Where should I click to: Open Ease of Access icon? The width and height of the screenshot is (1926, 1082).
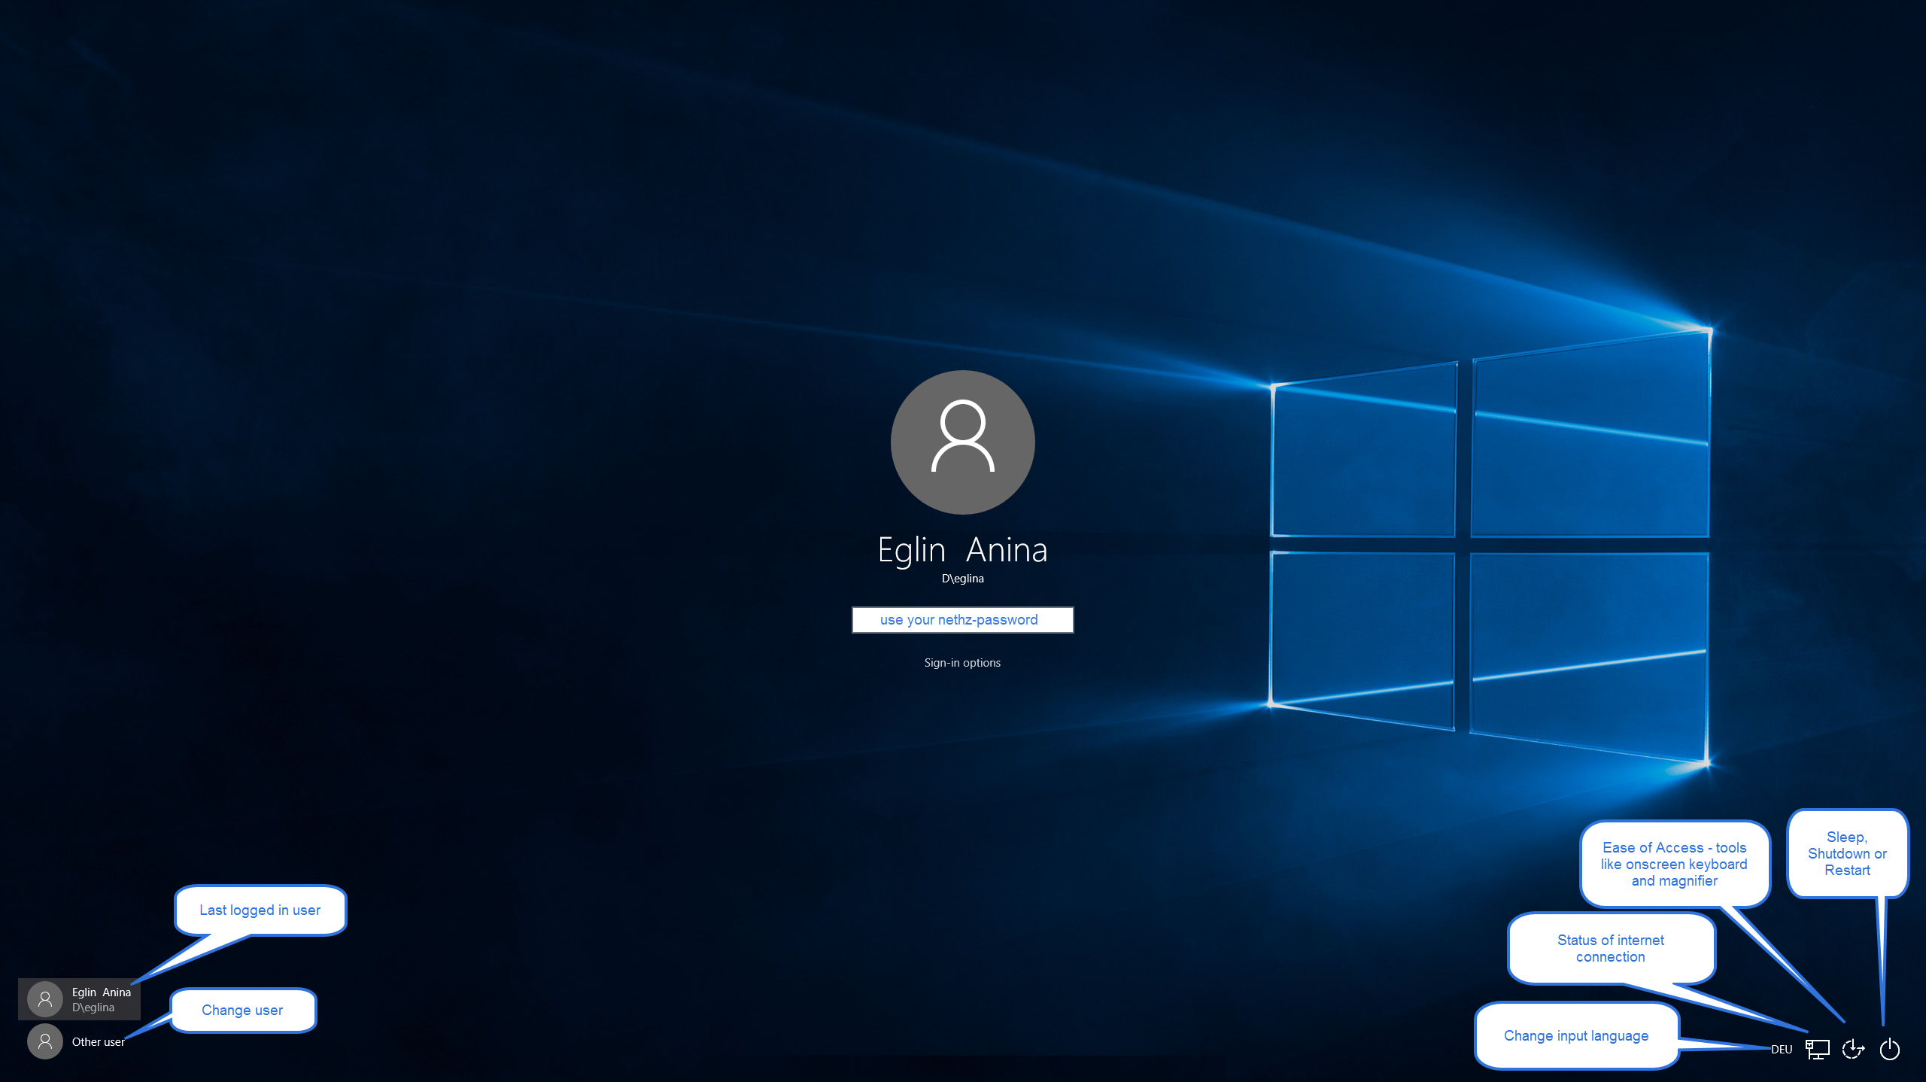pyautogui.click(x=1853, y=1049)
